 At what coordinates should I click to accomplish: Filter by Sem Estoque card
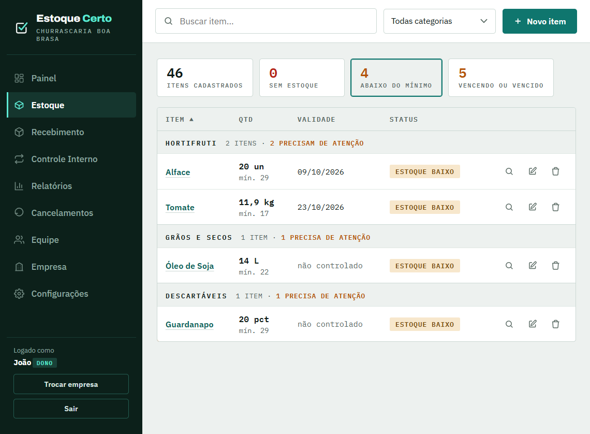click(302, 78)
